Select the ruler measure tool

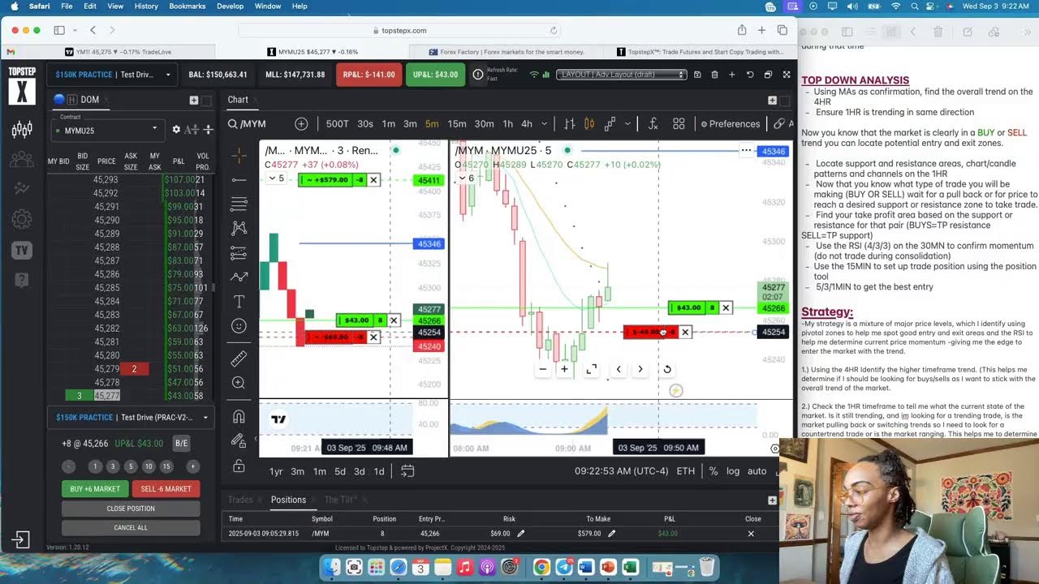coord(239,358)
